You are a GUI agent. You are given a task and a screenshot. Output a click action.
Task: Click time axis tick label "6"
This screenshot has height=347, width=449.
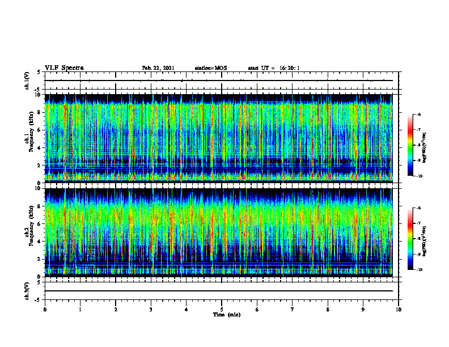click(x=257, y=310)
